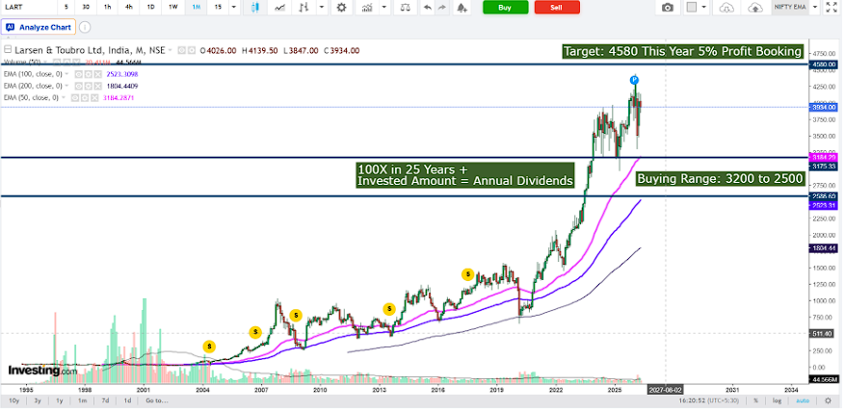Choose the 10y date range
Viewport: 845px width, 411px height.
coord(14,400)
